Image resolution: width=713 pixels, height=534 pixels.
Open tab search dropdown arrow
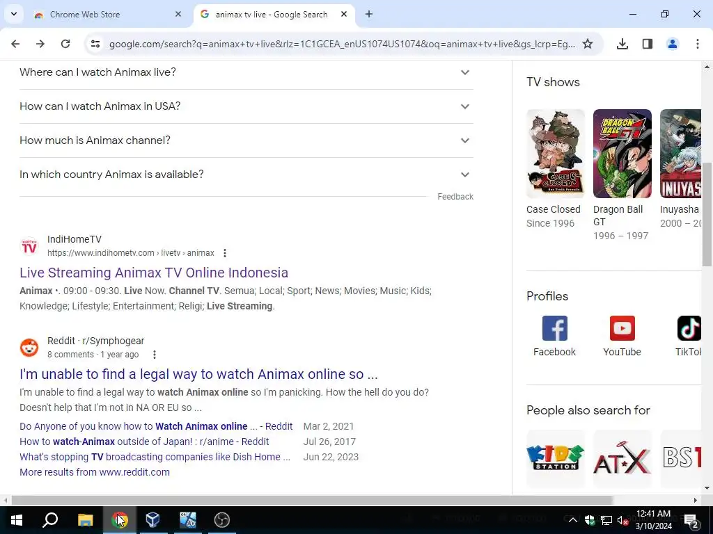[14, 14]
